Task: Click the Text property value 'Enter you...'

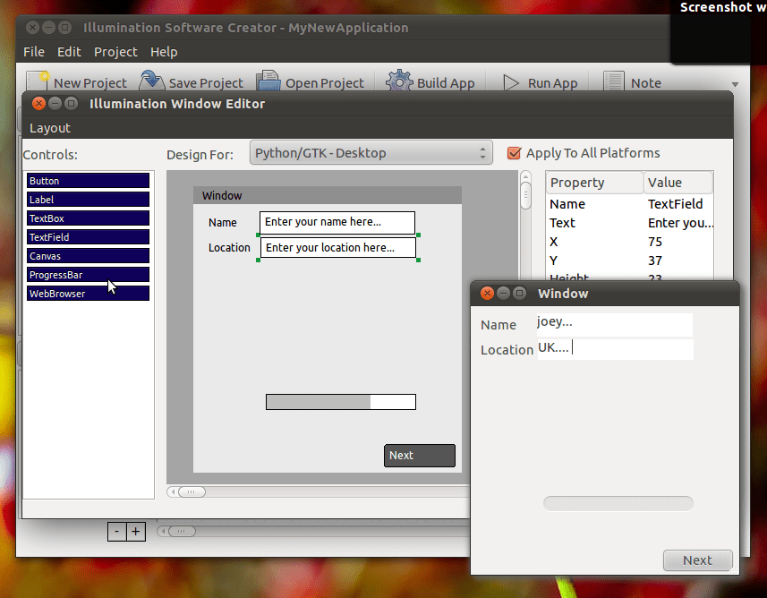Action: pyautogui.click(x=680, y=223)
